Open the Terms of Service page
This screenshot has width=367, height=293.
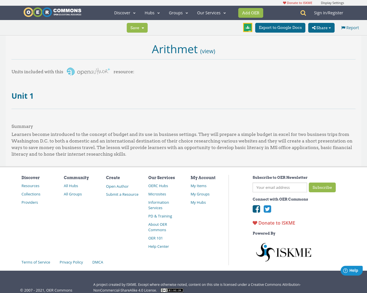click(x=36, y=262)
